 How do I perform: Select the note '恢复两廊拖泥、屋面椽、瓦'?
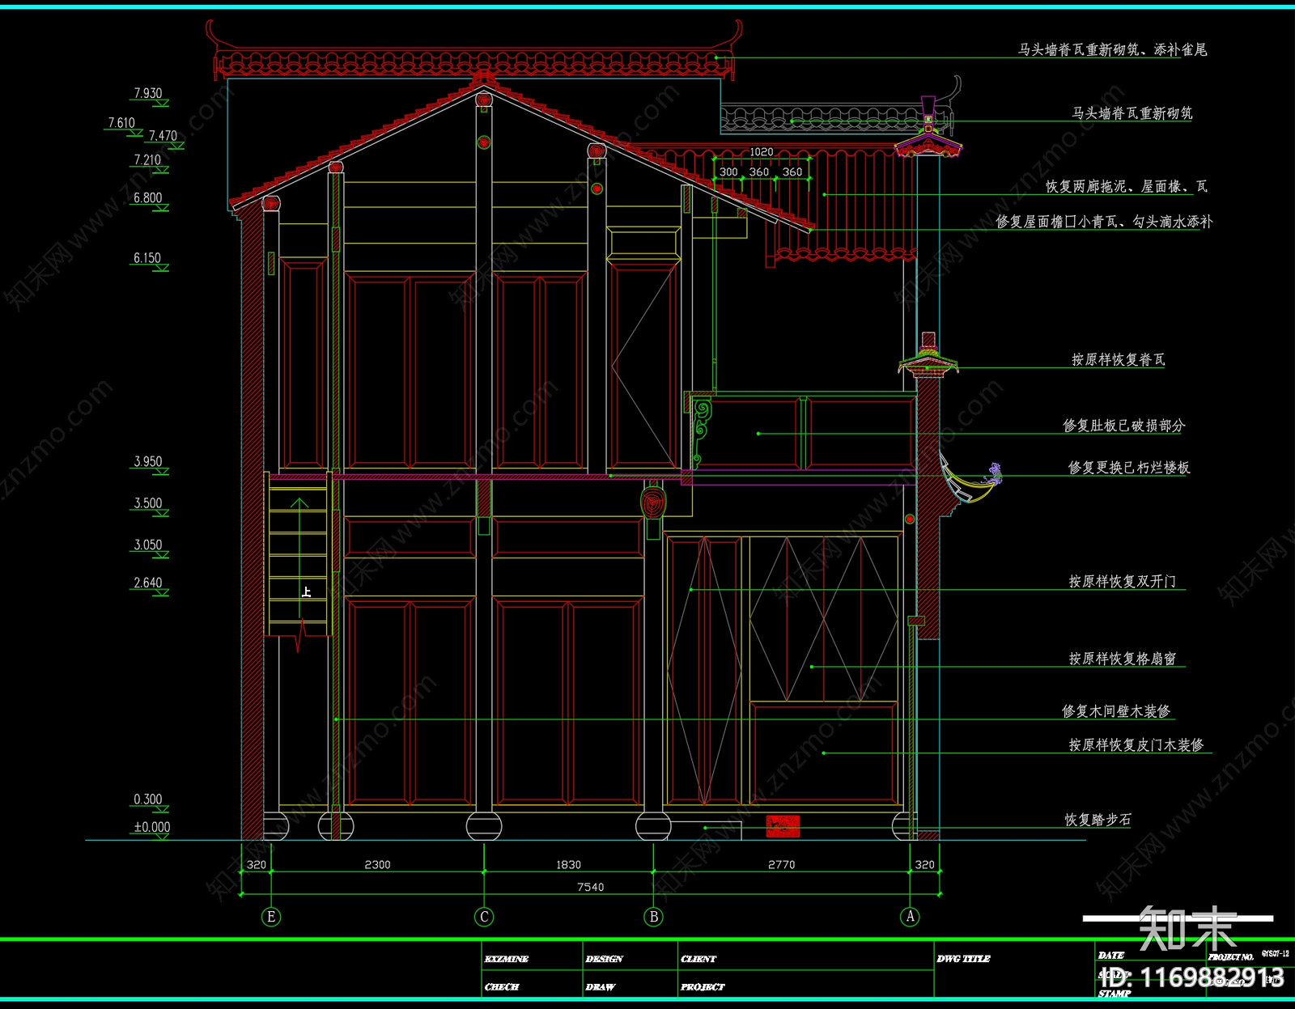tap(1126, 187)
